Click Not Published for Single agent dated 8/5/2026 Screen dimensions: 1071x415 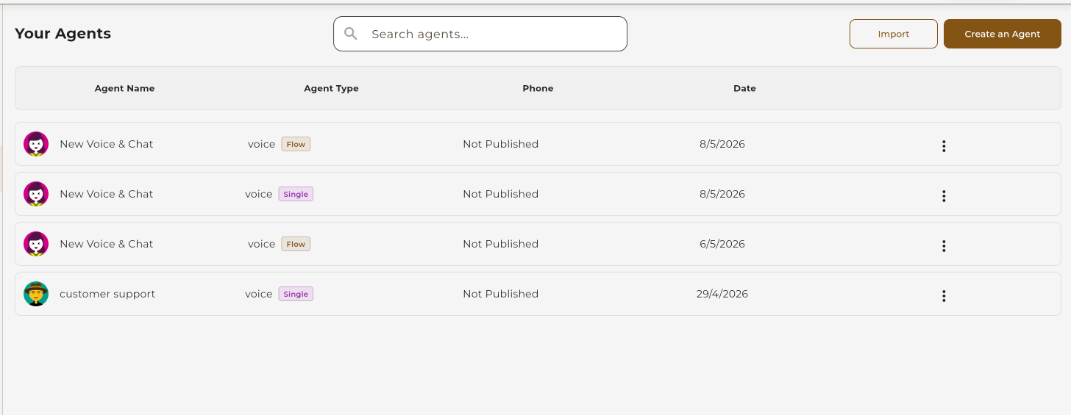click(501, 194)
